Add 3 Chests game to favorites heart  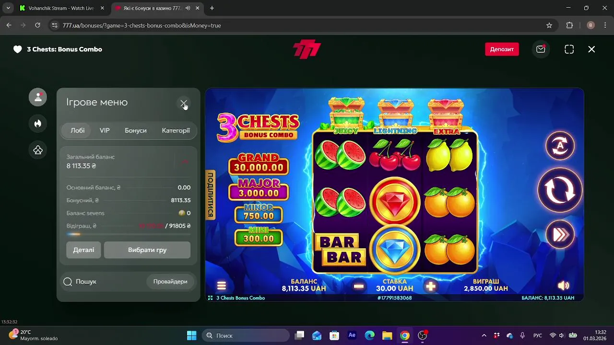18,49
